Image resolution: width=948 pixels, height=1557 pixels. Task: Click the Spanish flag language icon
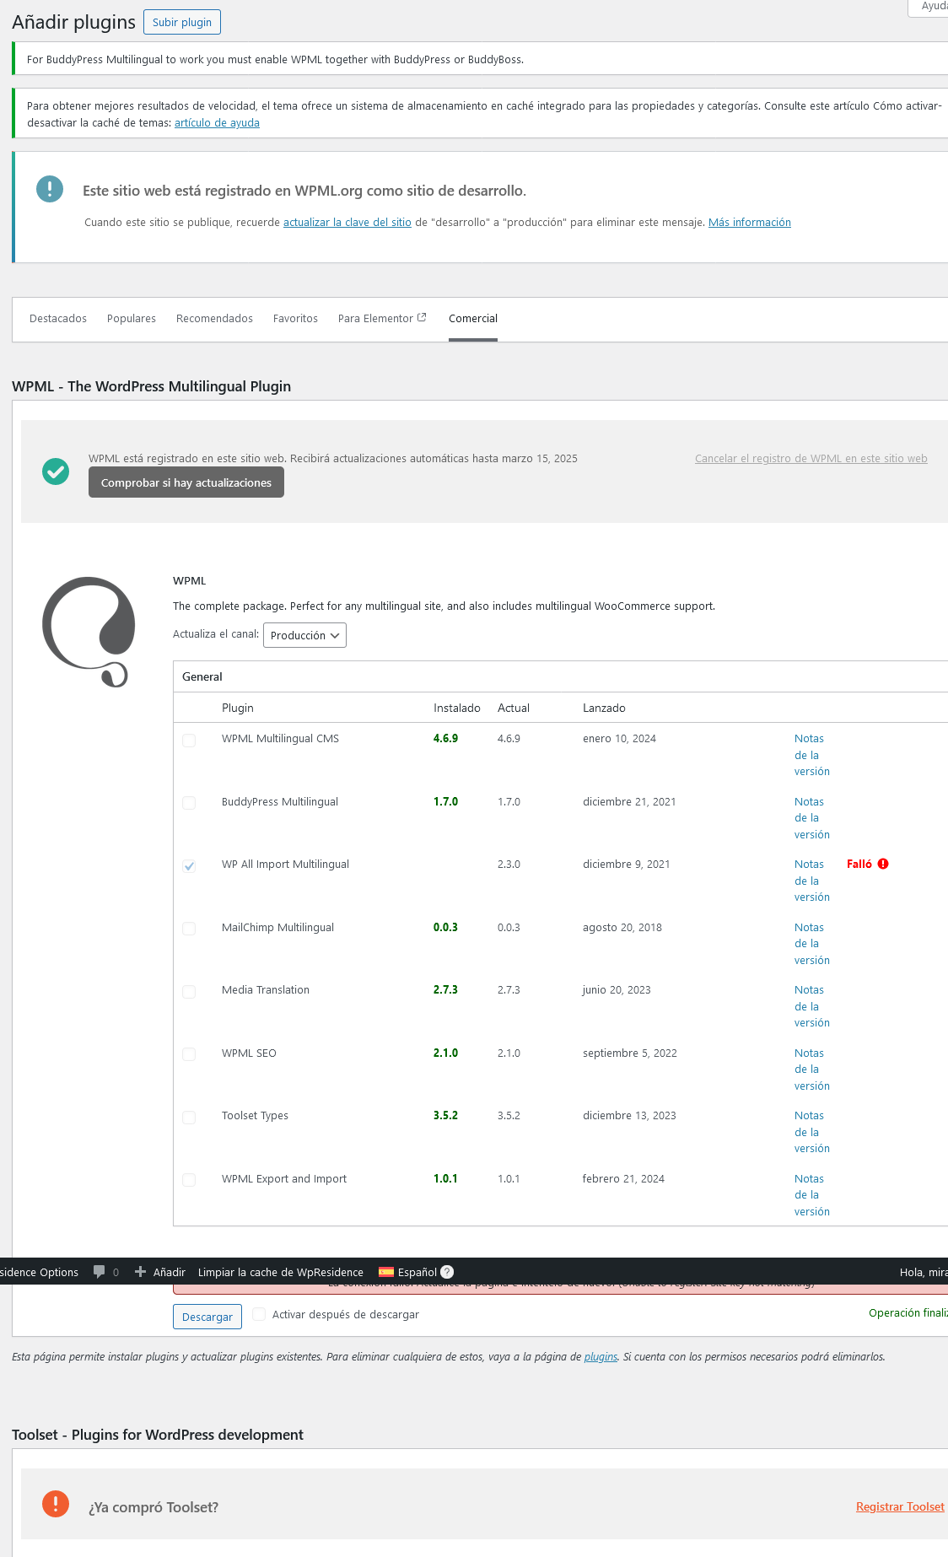click(386, 1272)
